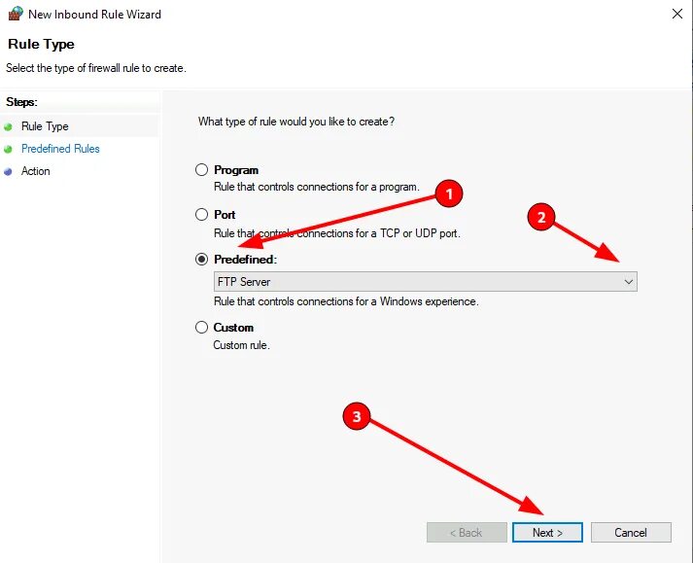
Task: Click the disabled Back button
Action: 467,533
